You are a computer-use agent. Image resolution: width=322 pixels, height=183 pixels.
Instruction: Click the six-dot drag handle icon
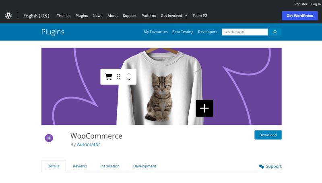pos(119,76)
